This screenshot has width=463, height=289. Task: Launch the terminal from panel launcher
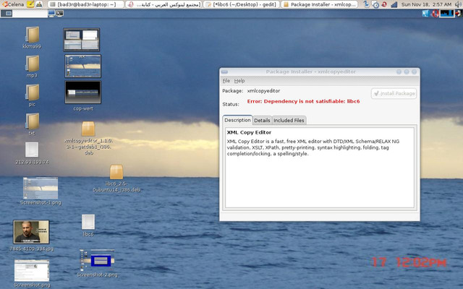(59, 13)
